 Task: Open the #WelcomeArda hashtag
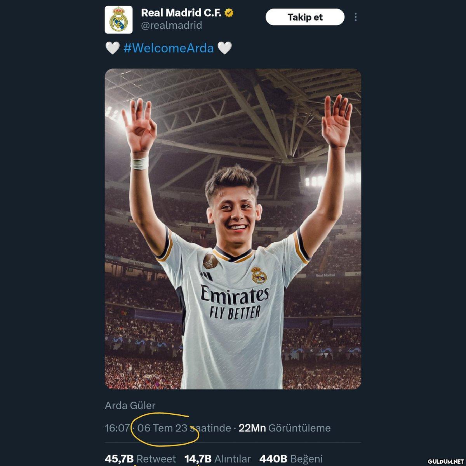tap(169, 48)
